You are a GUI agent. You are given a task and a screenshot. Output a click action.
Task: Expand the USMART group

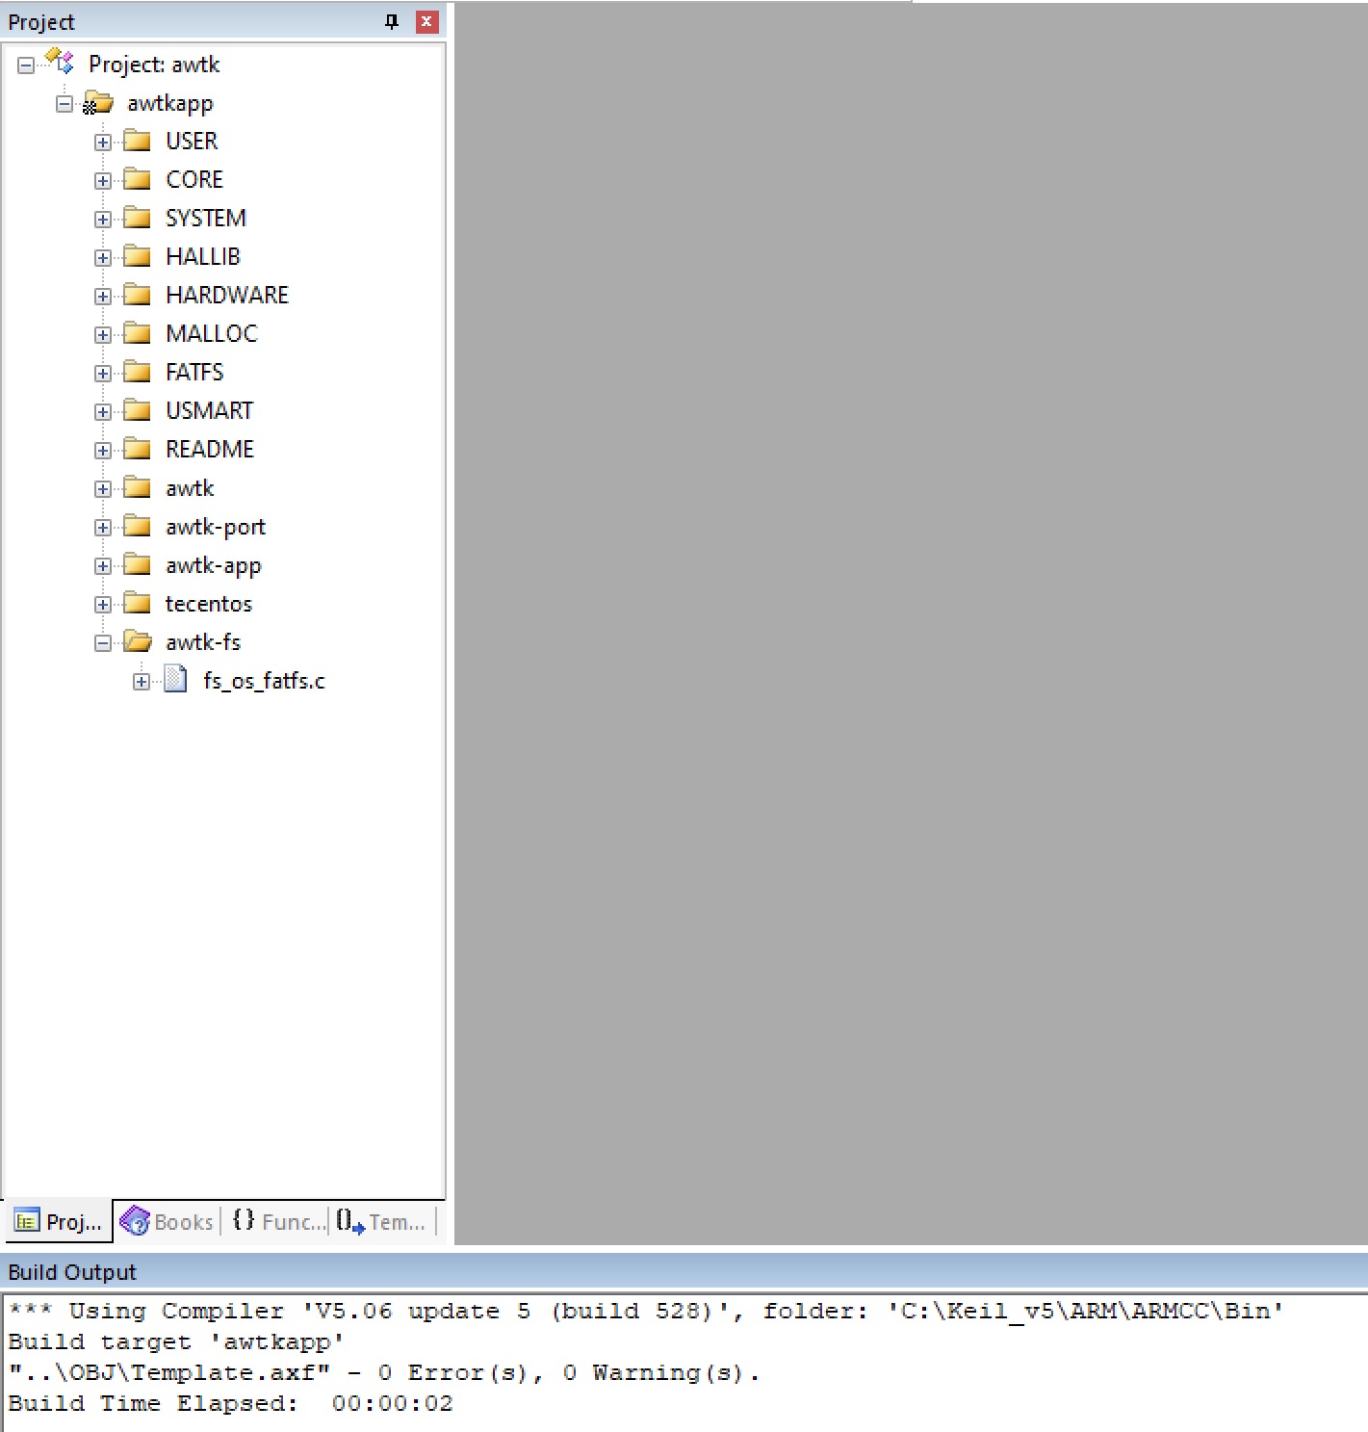coord(103,412)
